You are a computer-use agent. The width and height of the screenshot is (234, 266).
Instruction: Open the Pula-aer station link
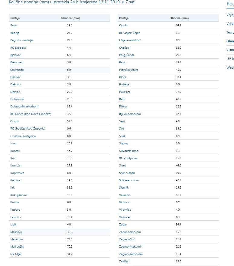[x=125, y=92]
